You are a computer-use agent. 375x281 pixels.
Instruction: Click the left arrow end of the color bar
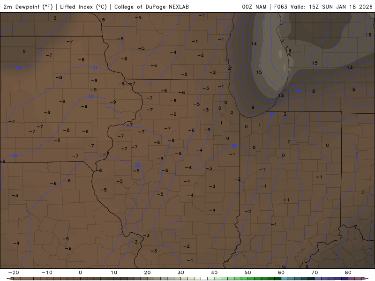coord(9,279)
